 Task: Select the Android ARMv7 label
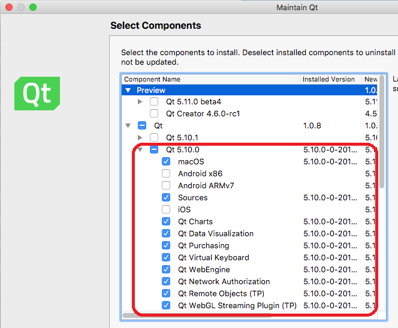pyautogui.click(x=206, y=185)
